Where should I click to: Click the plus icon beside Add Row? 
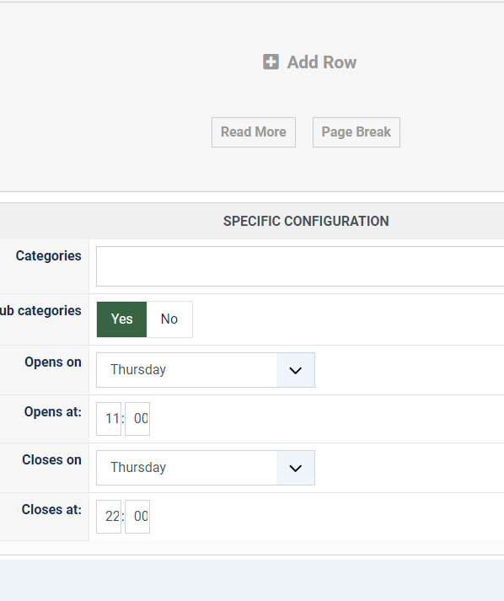coord(271,62)
